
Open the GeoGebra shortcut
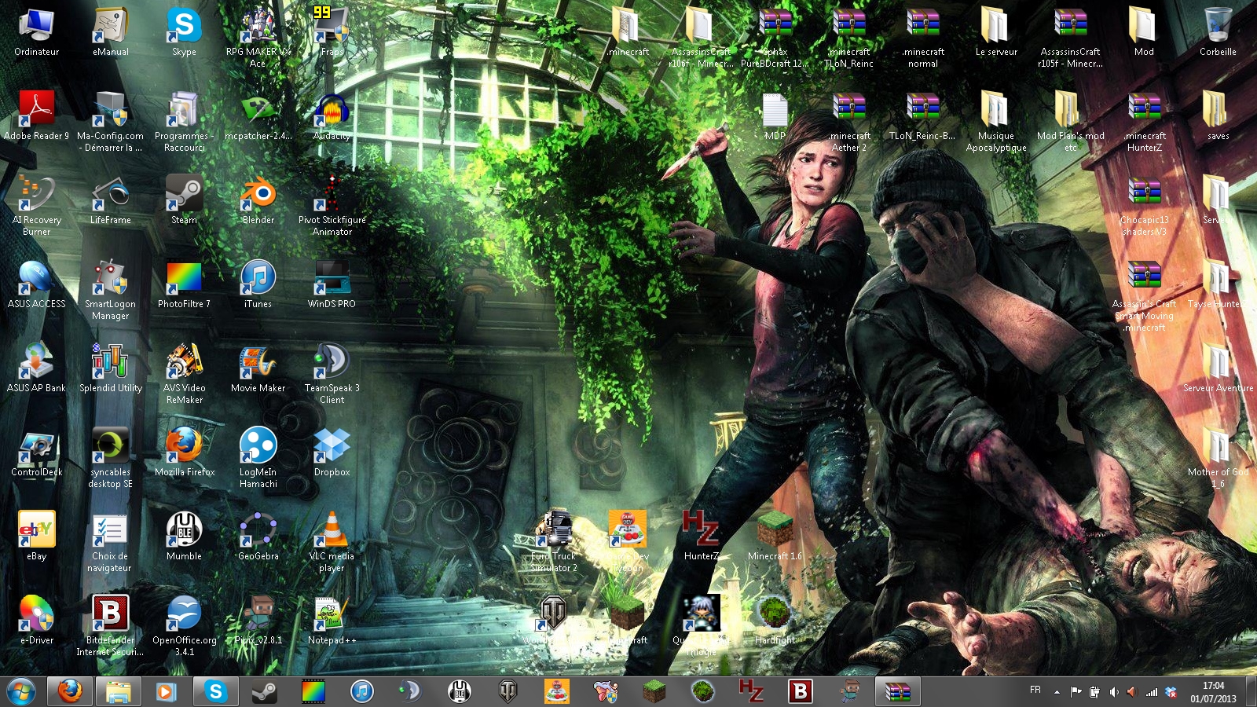point(258,536)
